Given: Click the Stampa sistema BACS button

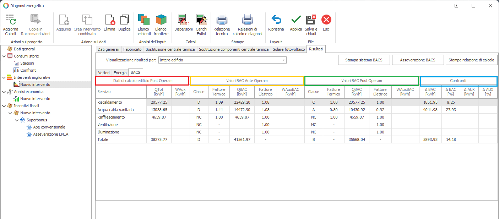Looking at the screenshot, I should click(364, 60).
